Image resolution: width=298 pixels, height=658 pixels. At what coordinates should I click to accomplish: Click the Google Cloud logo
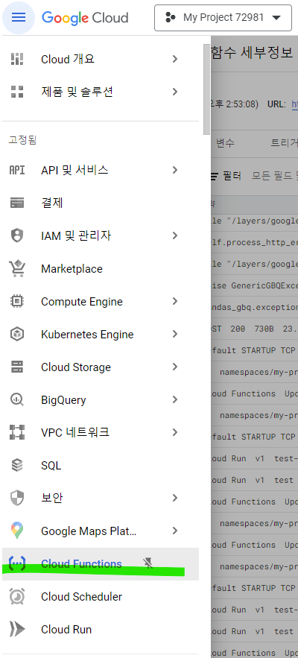pos(85,18)
